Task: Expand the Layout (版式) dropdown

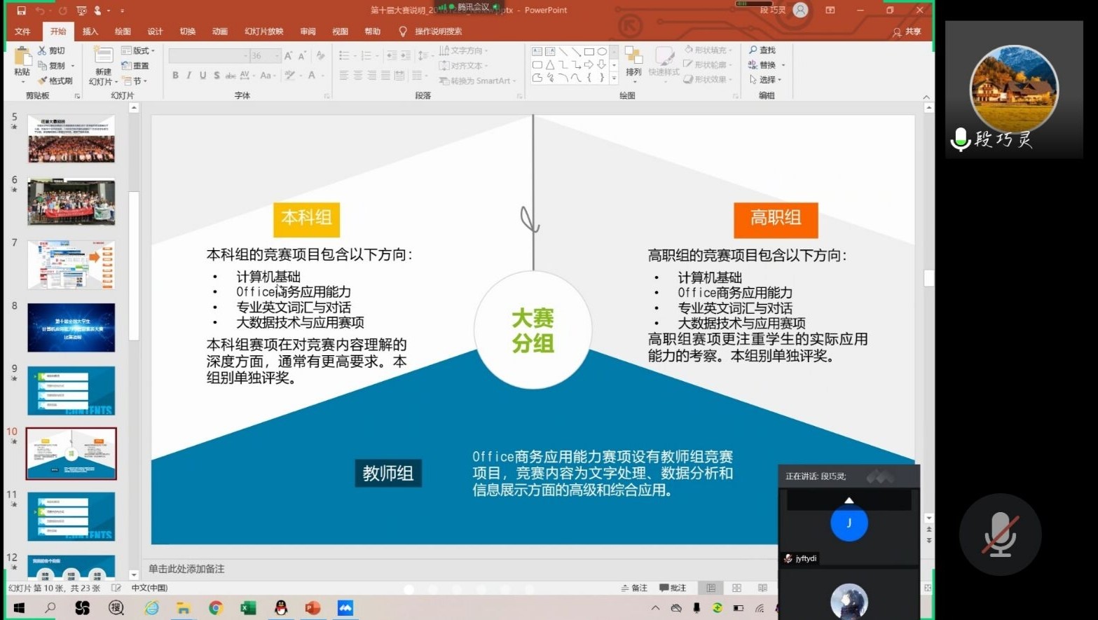Action: tap(139, 50)
